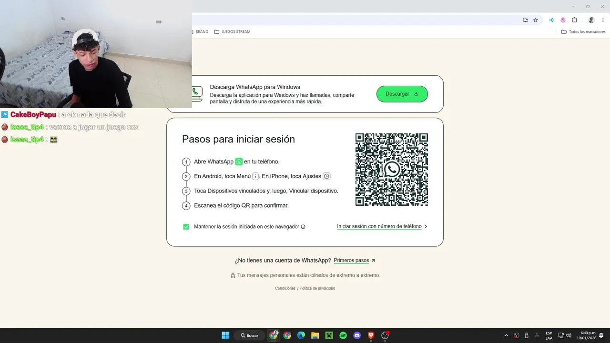610x343 pixels.
Task: Click the pink extension icon in toolbar
Action: pos(563,20)
